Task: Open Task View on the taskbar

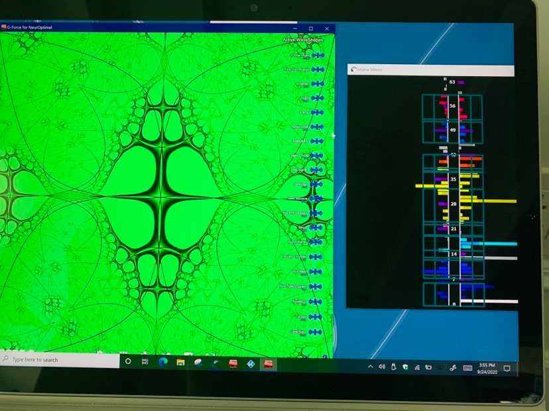Action: pyautogui.click(x=145, y=362)
